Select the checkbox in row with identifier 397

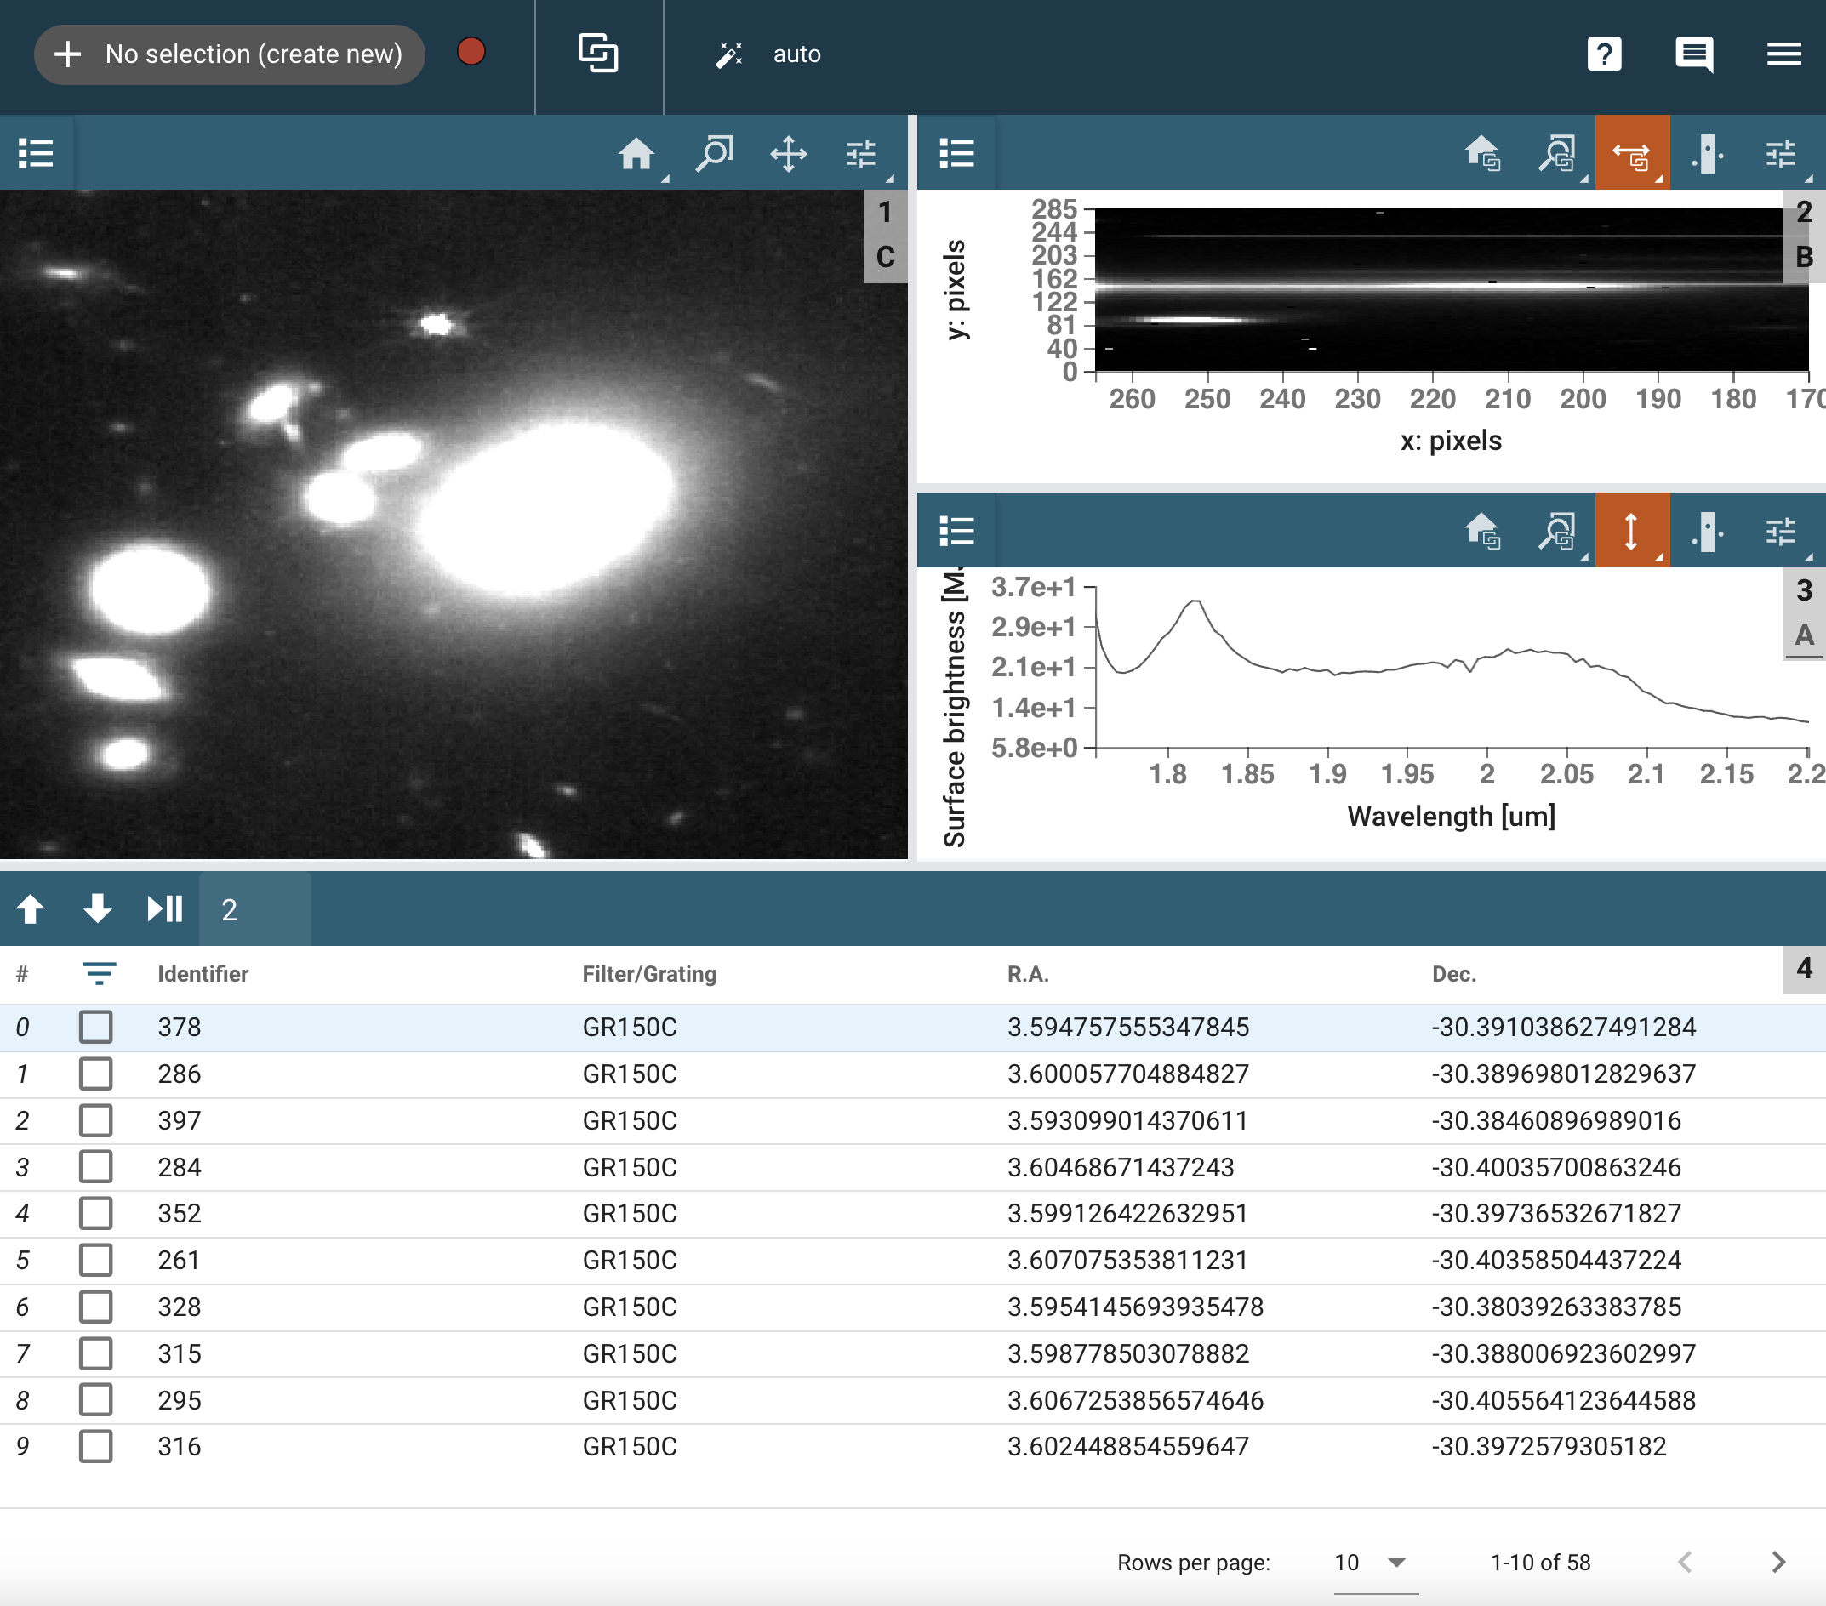(95, 1120)
